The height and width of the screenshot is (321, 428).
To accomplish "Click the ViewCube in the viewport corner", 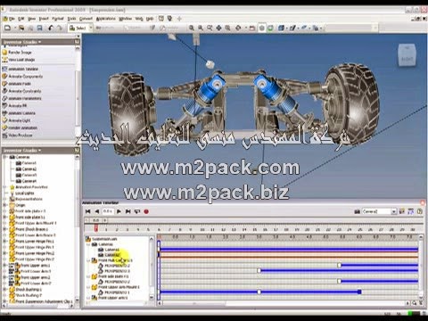I will click(x=407, y=55).
